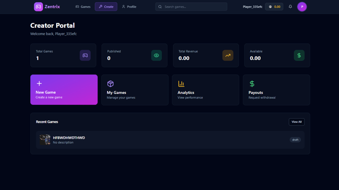
Task: Click the Welcome back, Player_335efc text
Action: click(x=53, y=34)
